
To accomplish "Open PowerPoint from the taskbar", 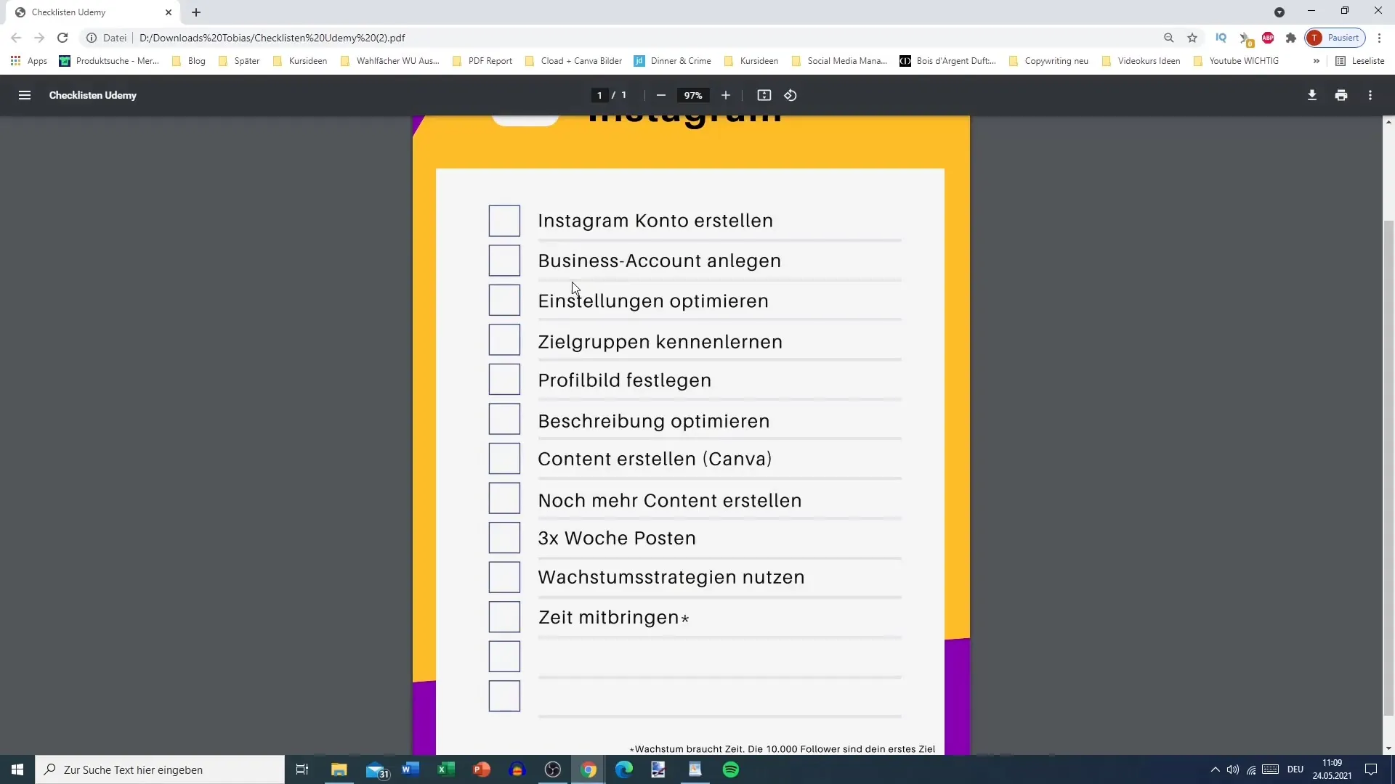I will click(x=482, y=769).
